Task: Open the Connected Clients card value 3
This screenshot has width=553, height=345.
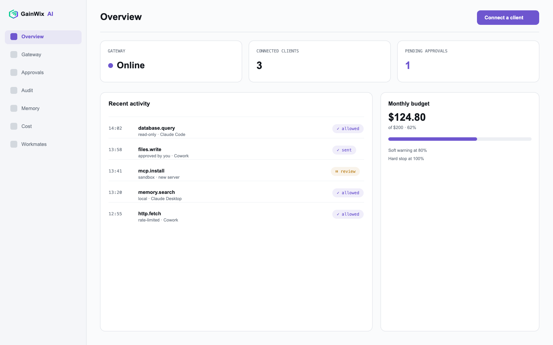Action: (x=259, y=66)
